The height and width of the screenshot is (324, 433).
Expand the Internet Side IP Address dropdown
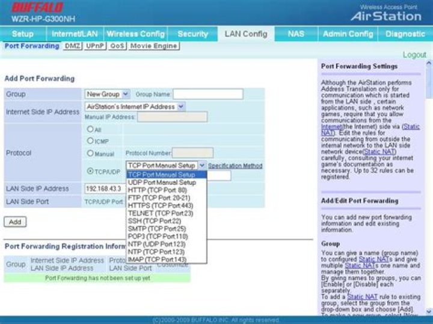pyautogui.click(x=134, y=107)
